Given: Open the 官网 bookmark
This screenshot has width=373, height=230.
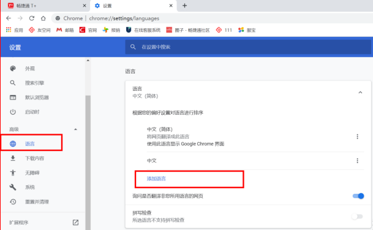Looking at the screenshot, I should pyautogui.click(x=88, y=30).
